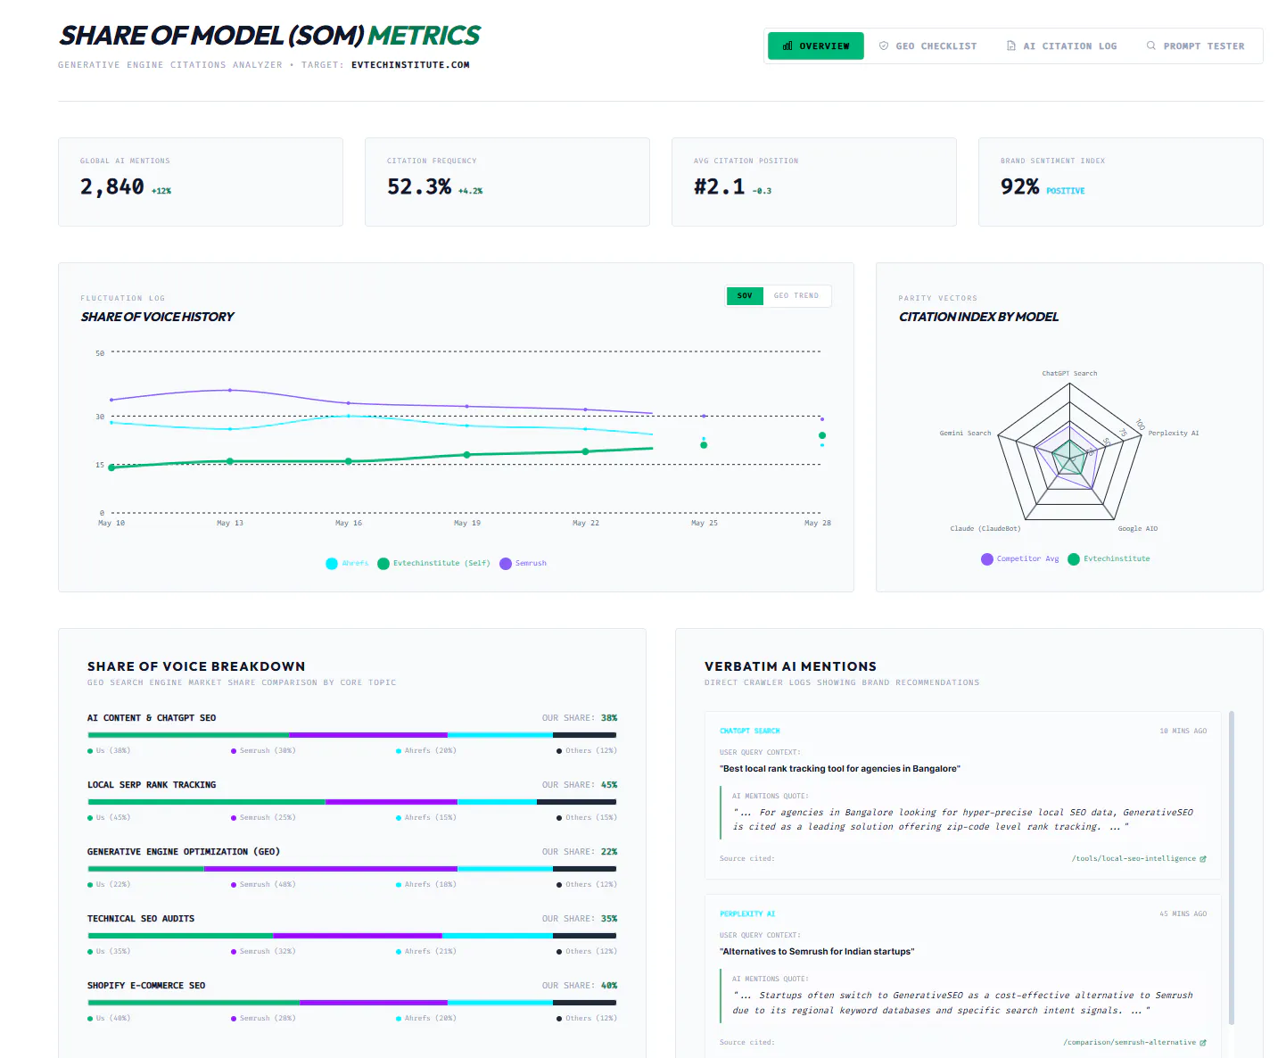Click the POSITIVE sentiment label
Image resolution: width=1286 pixels, height=1058 pixels.
(x=1066, y=191)
